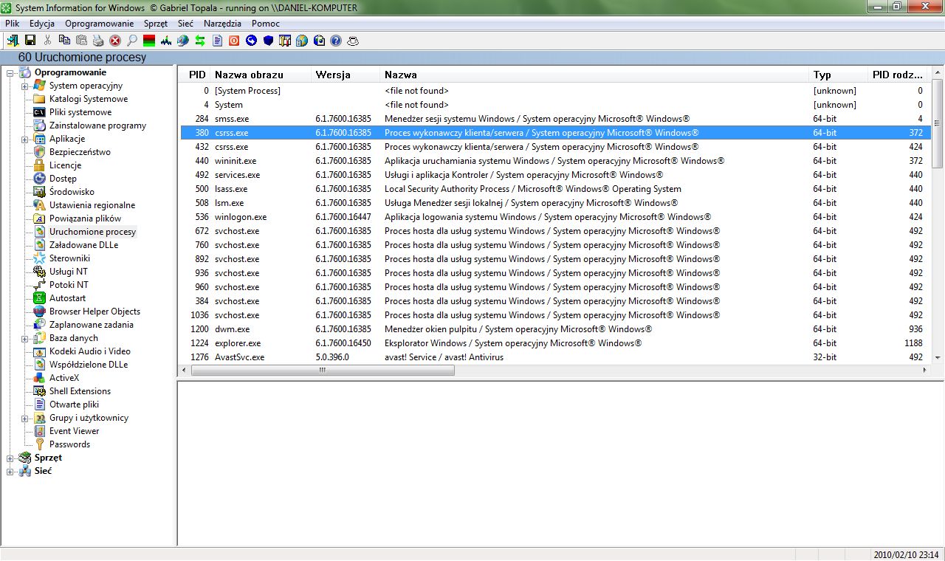
Task: Collapse the Oprogramowanie tree node
Action: 10,72
